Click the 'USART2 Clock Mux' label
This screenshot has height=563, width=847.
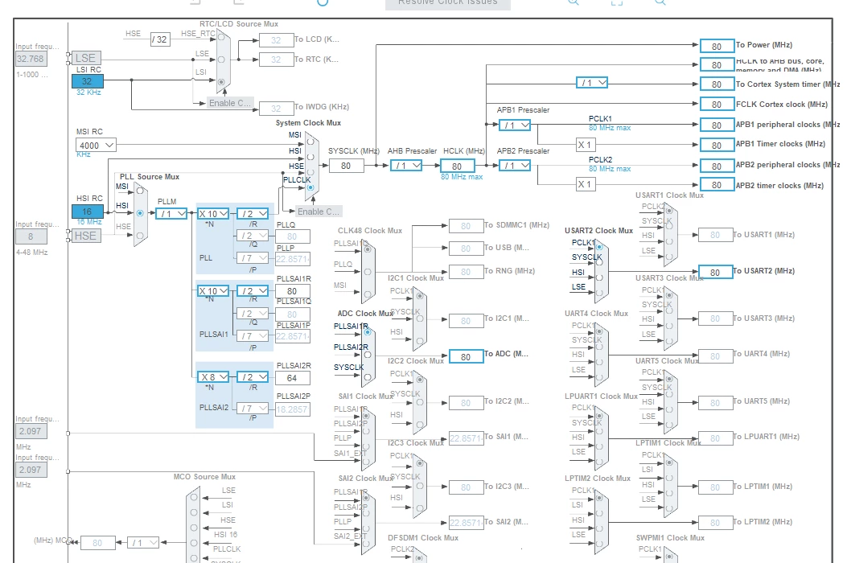pyautogui.click(x=598, y=231)
